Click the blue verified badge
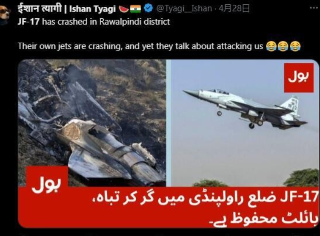 [x=148, y=8]
